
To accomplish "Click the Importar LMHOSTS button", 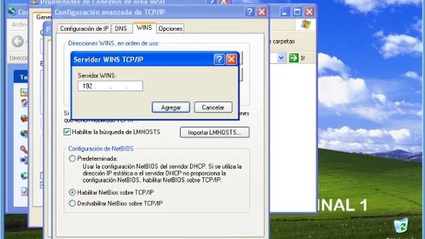I will point(214,132).
